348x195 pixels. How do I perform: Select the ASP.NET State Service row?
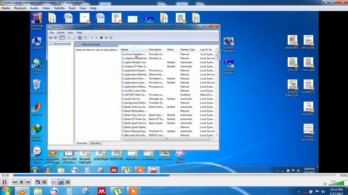coord(168,95)
